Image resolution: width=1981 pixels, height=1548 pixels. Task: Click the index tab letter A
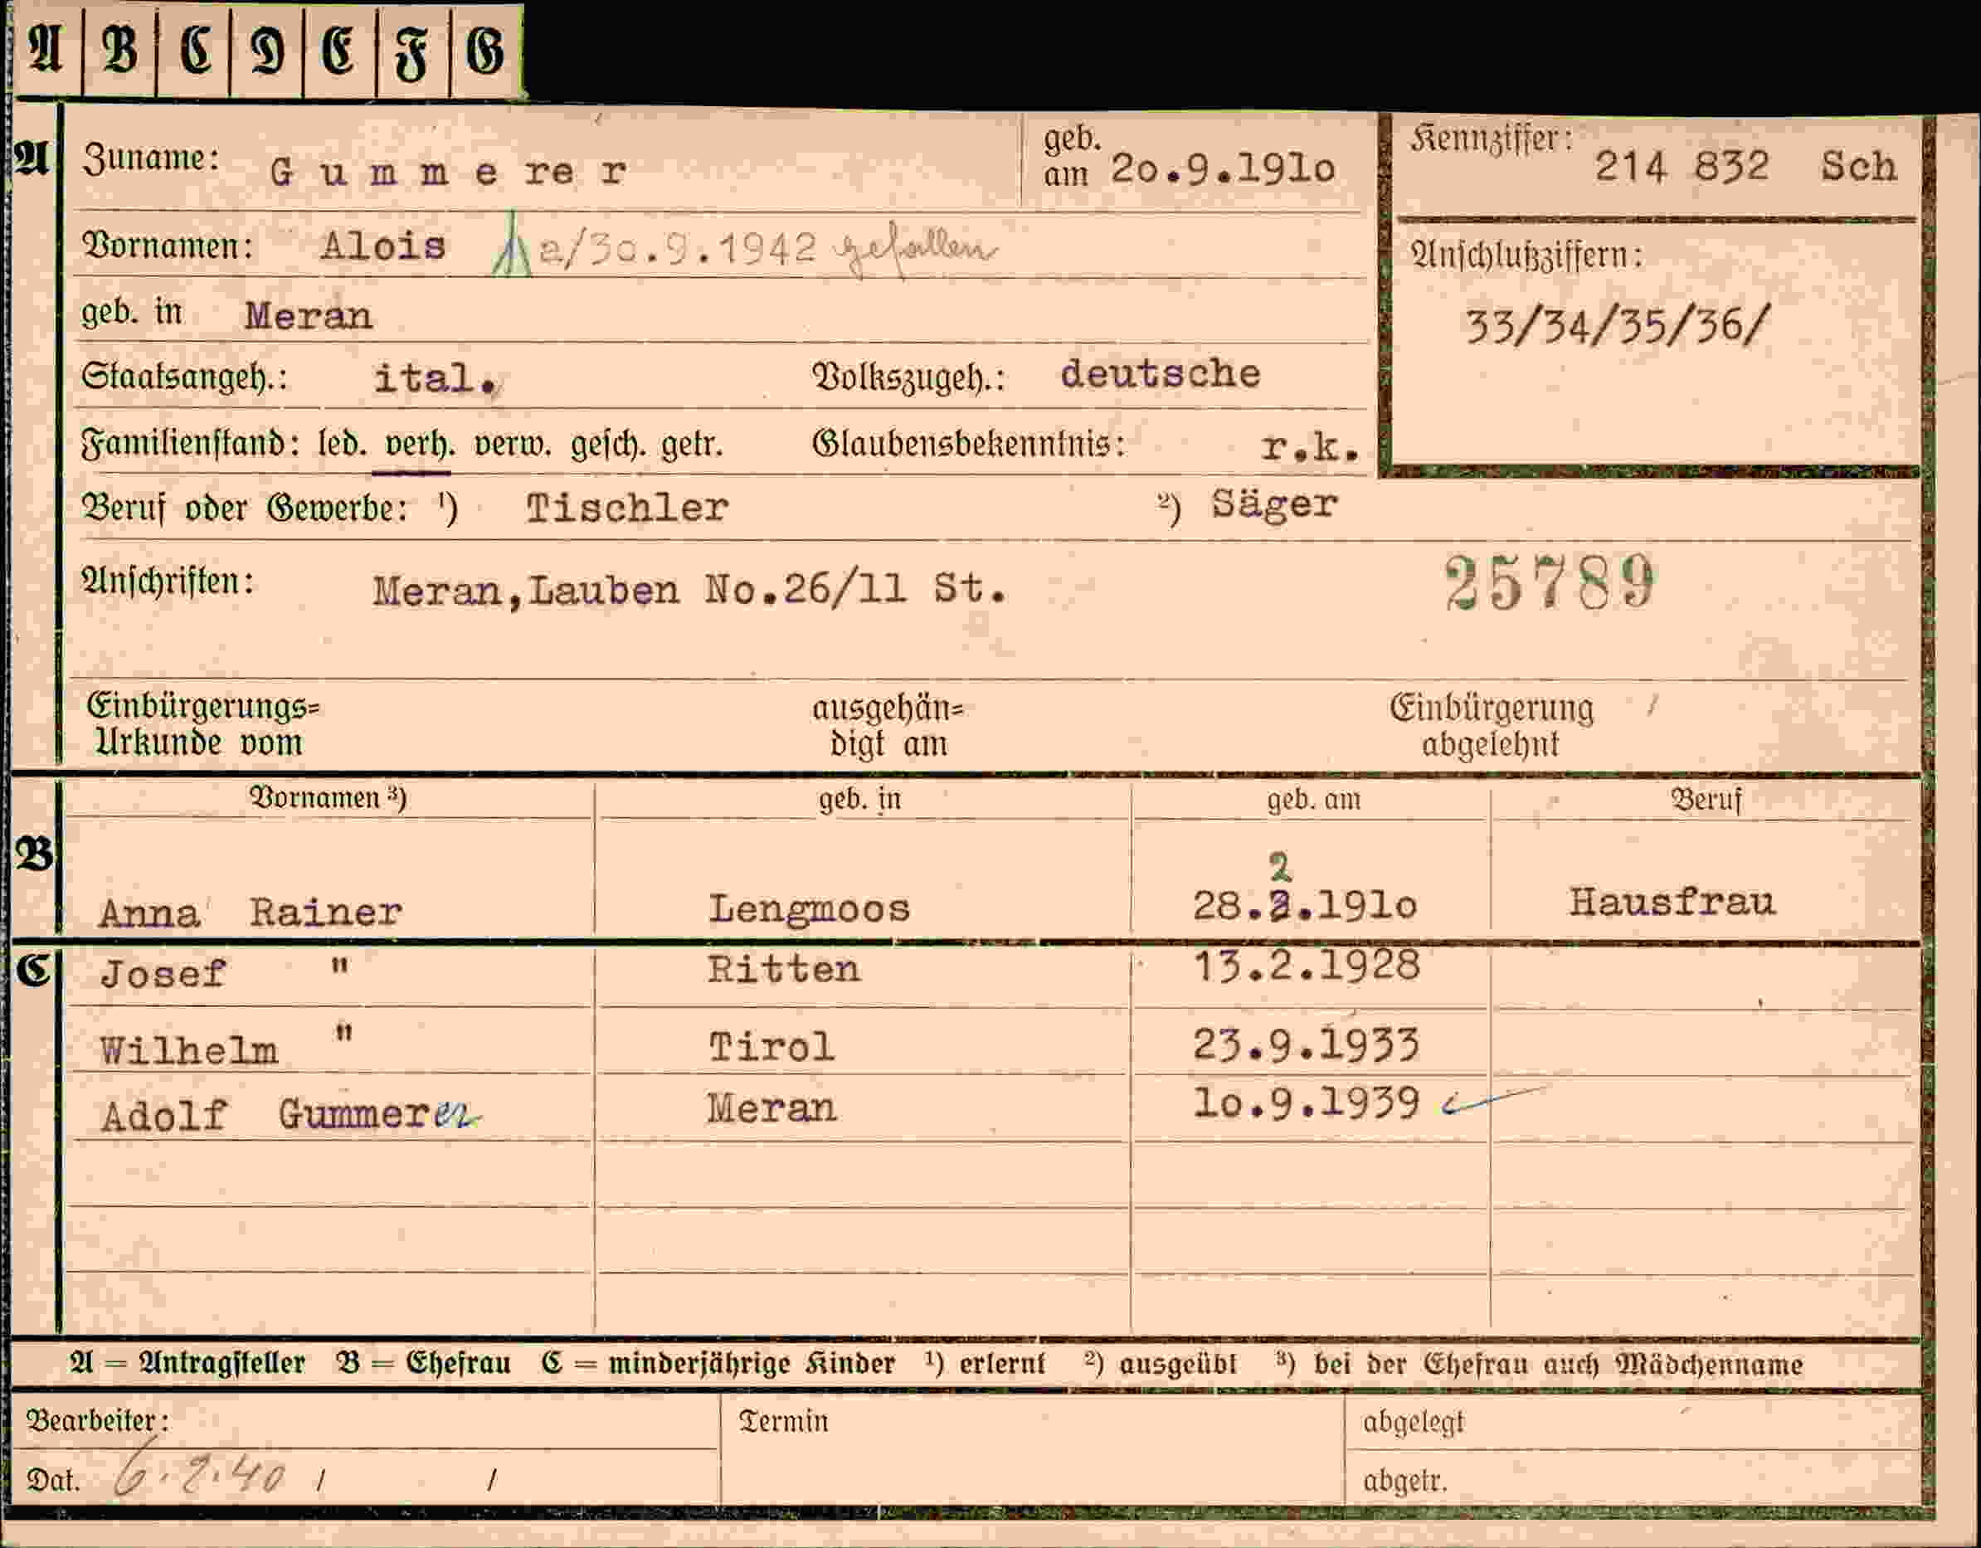coord(46,50)
